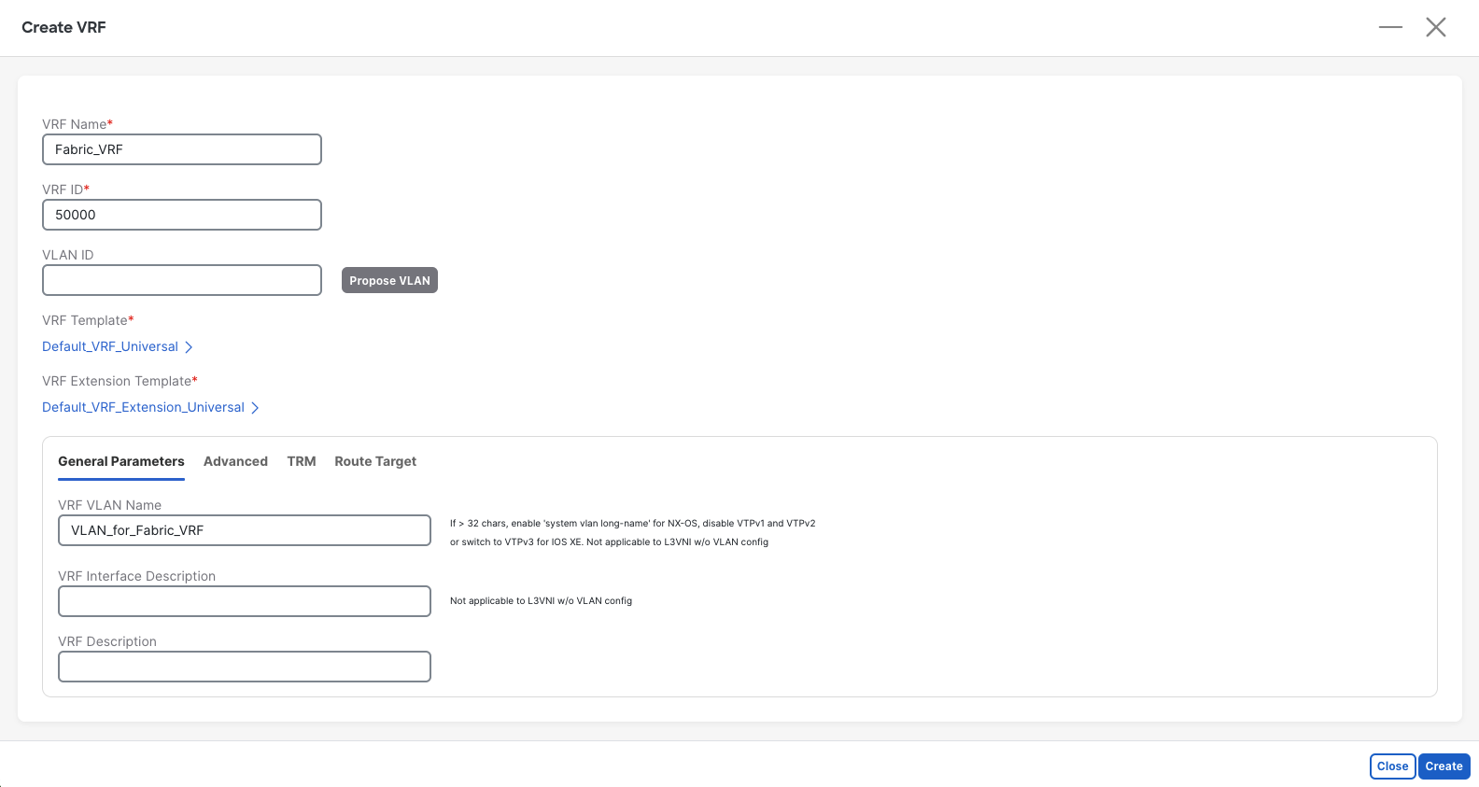The height and width of the screenshot is (787, 1479).
Task: Click the 'VRF Name' label
Action: tap(75, 124)
